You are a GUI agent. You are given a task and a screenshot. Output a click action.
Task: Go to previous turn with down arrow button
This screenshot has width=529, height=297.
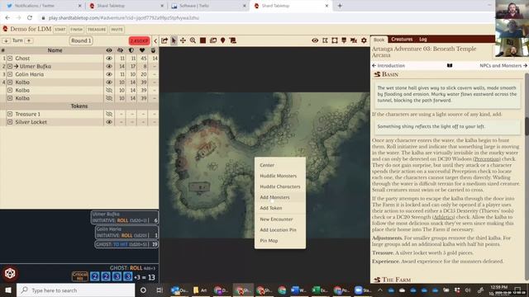[6, 40]
